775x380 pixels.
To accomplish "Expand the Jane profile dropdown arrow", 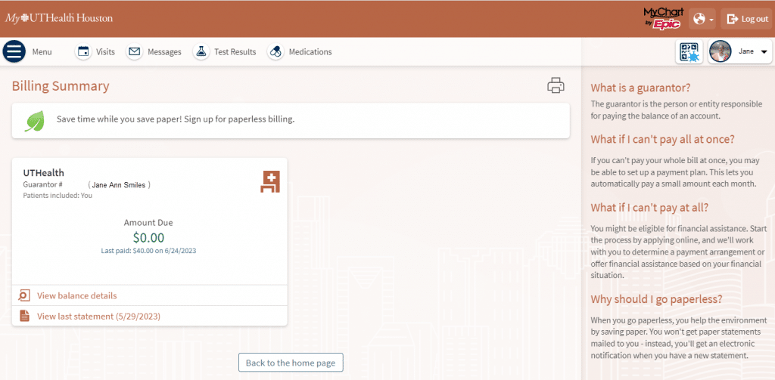I will pos(764,52).
